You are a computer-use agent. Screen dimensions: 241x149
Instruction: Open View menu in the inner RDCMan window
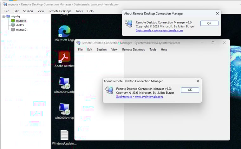tap(114, 50)
